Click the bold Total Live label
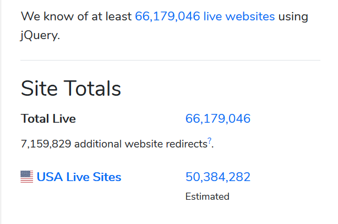 pyautogui.click(x=48, y=118)
